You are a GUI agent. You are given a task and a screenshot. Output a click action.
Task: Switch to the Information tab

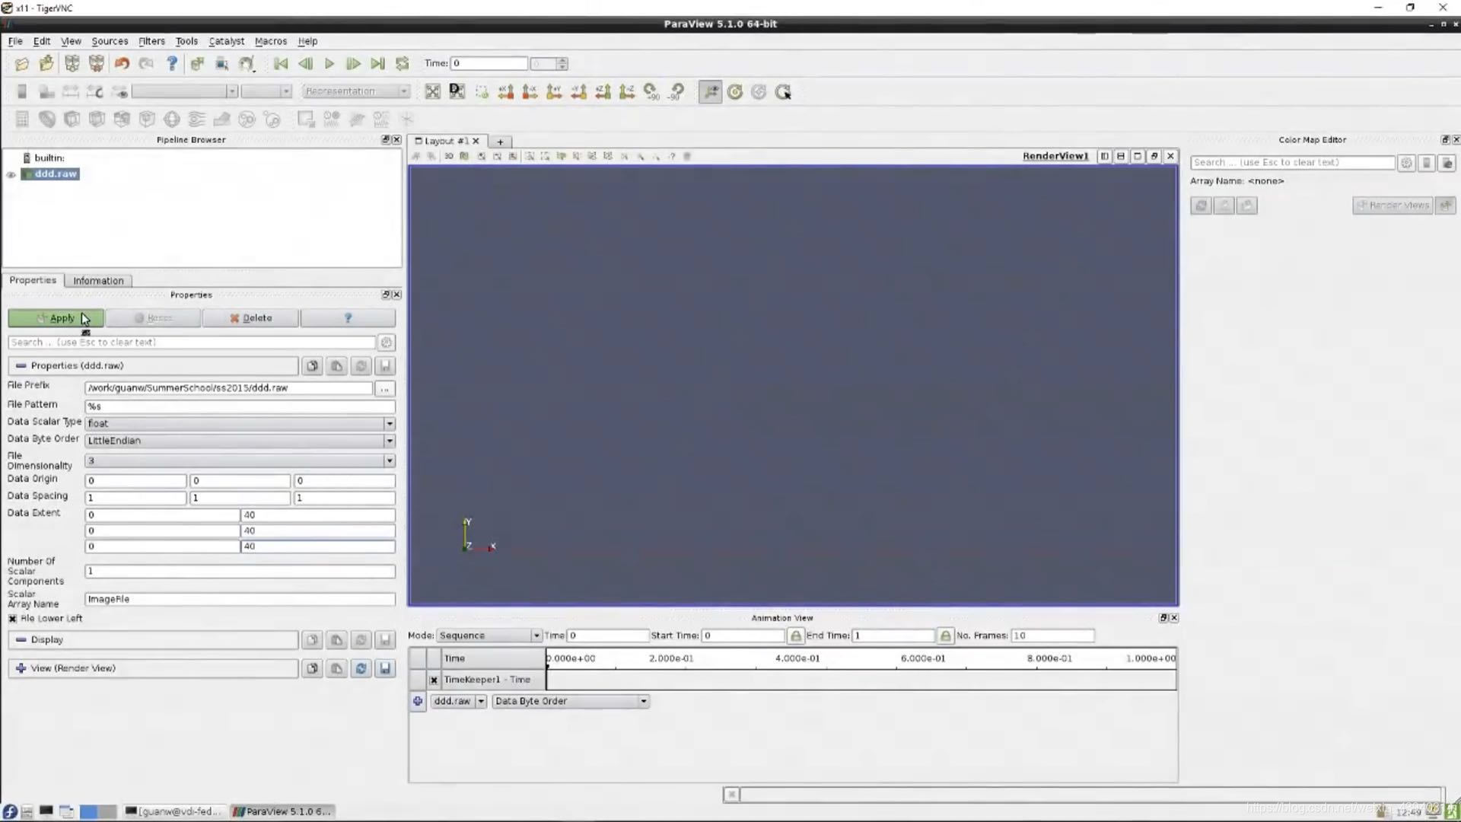click(x=98, y=281)
